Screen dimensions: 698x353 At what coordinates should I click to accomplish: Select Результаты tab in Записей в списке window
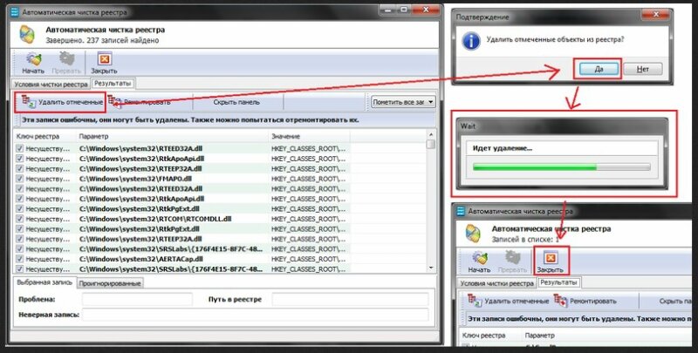(558, 282)
